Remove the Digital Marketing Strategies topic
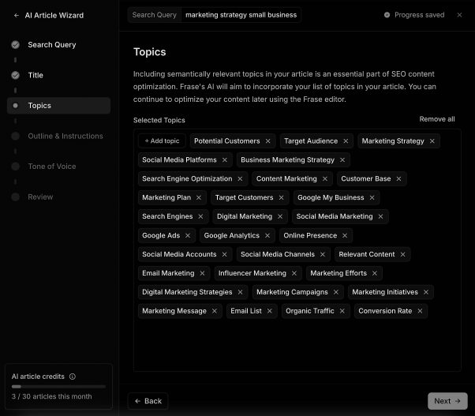 (x=240, y=292)
